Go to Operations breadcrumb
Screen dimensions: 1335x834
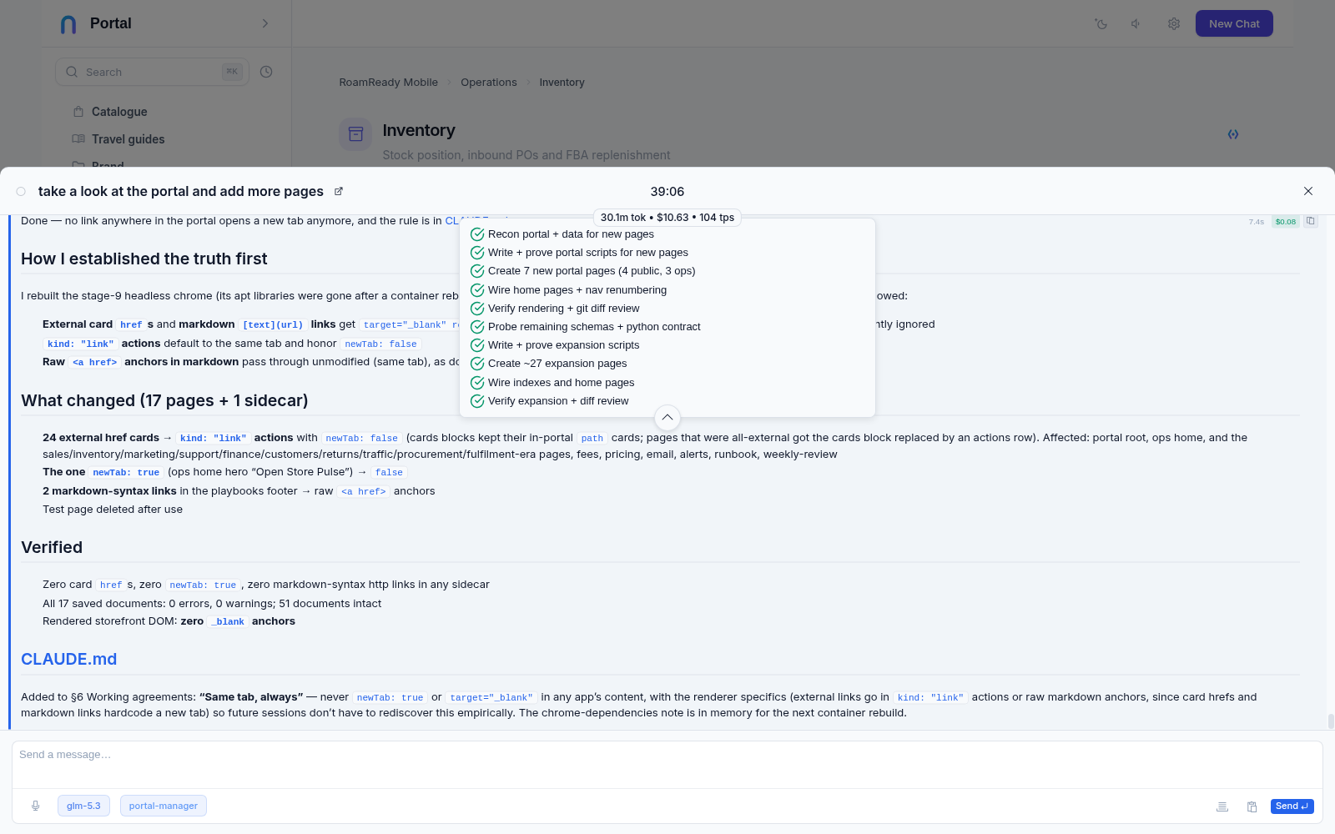(489, 83)
